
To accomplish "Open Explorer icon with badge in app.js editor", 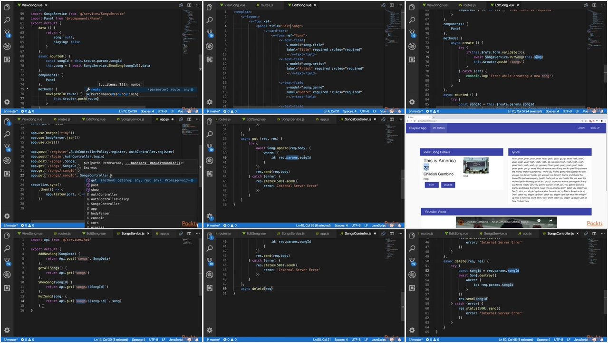I will (x=7, y=122).
